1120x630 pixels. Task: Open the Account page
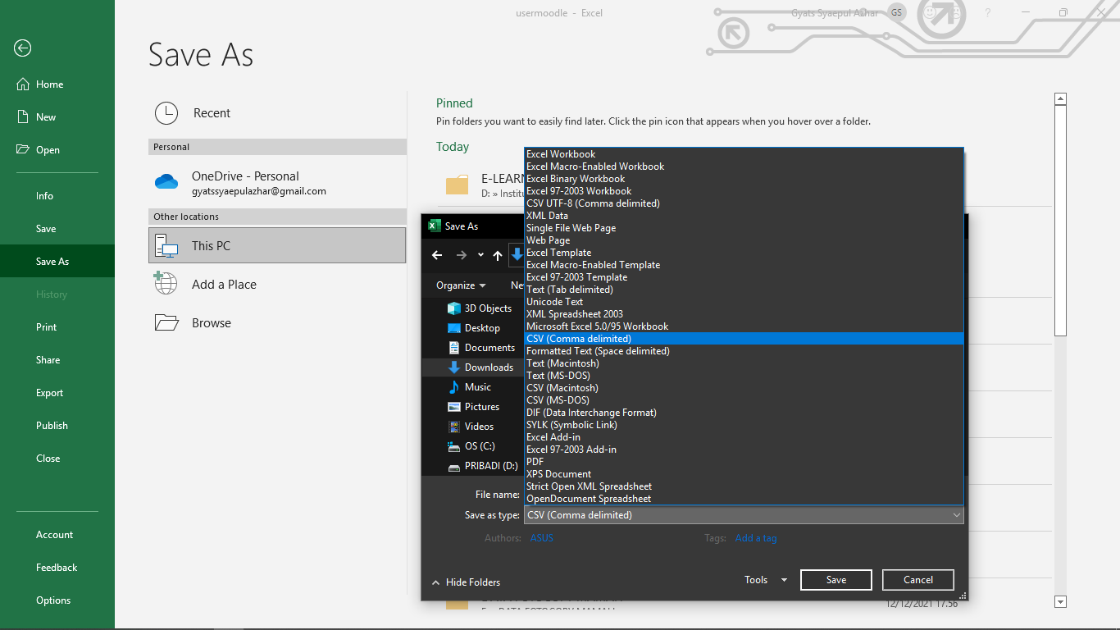(57, 535)
